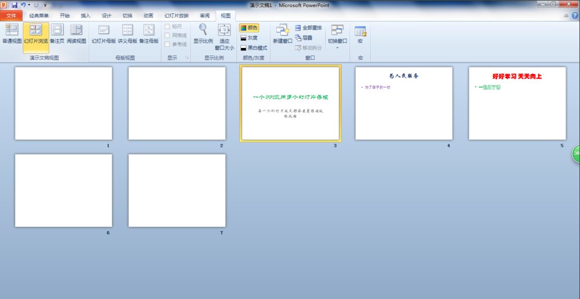
Task: Open the Insert tab (插入)
Action: [85, 16]
